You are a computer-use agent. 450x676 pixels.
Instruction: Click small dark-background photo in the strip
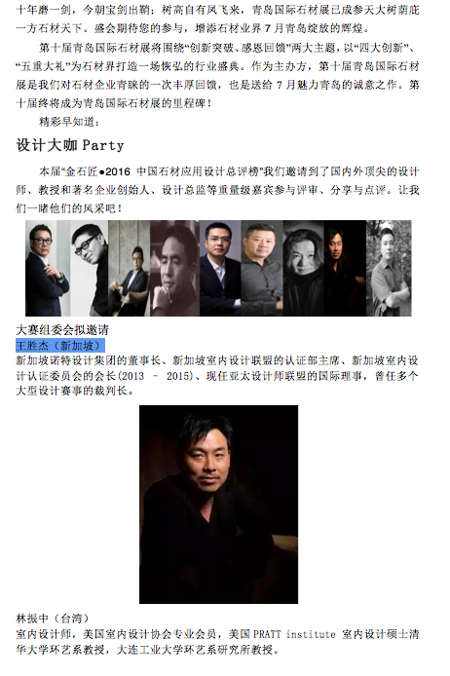coord(345,268)
